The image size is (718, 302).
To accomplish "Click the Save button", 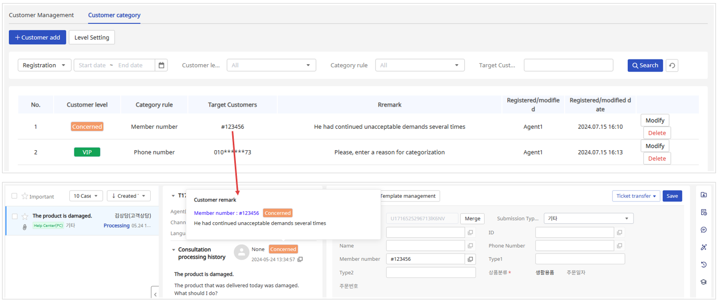I will (x=672, y=196).
